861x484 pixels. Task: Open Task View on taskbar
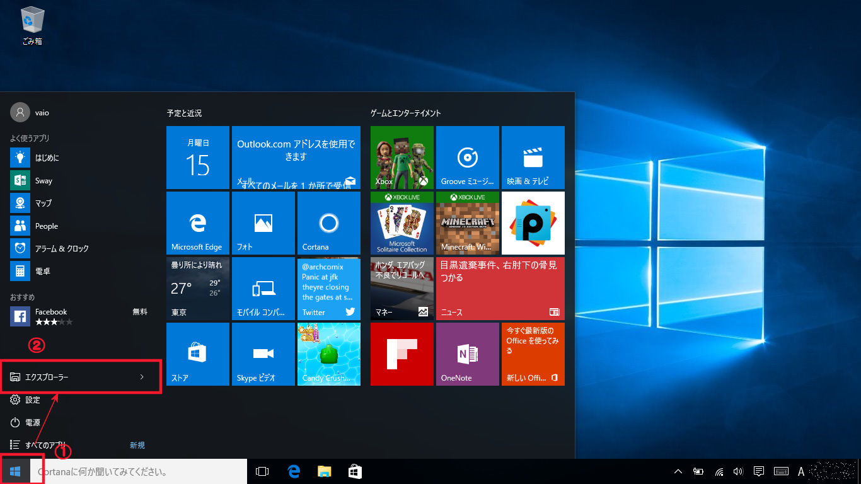[262, 471]
